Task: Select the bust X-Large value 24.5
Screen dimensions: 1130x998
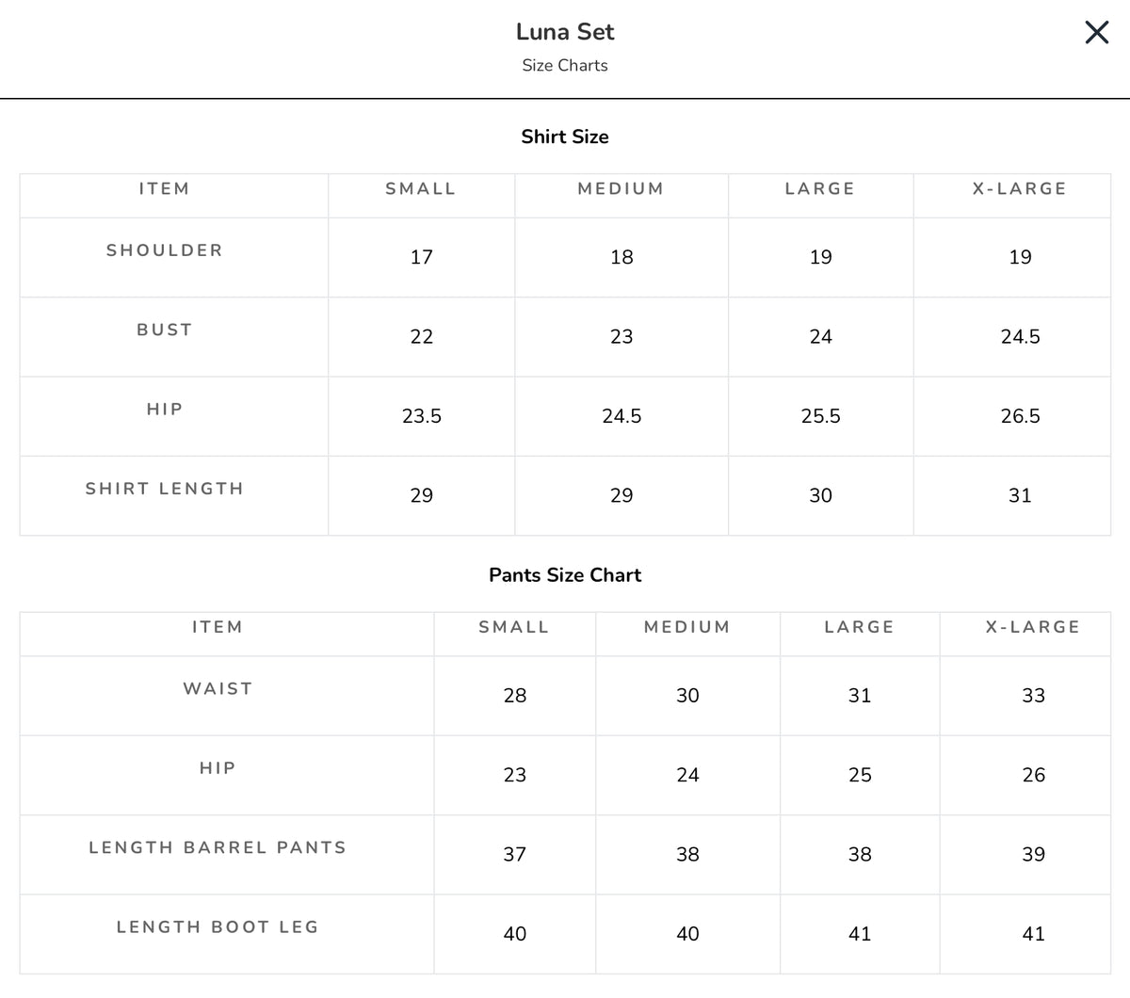Action: 1020,337
